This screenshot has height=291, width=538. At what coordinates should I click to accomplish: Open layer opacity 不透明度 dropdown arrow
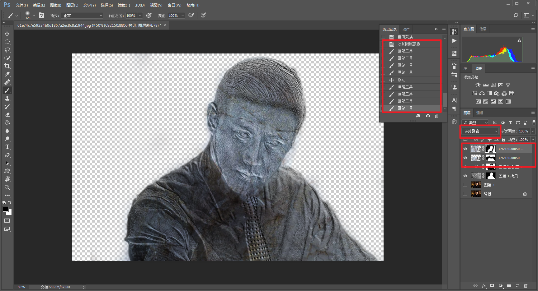pyautogui.click(x=533, y=131)
